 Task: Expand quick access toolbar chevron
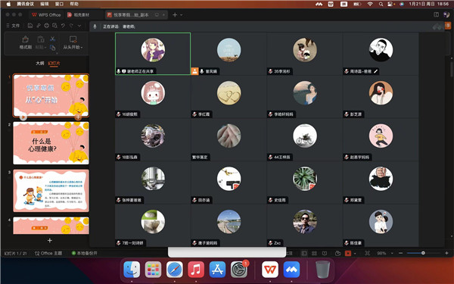pos(79,26)
